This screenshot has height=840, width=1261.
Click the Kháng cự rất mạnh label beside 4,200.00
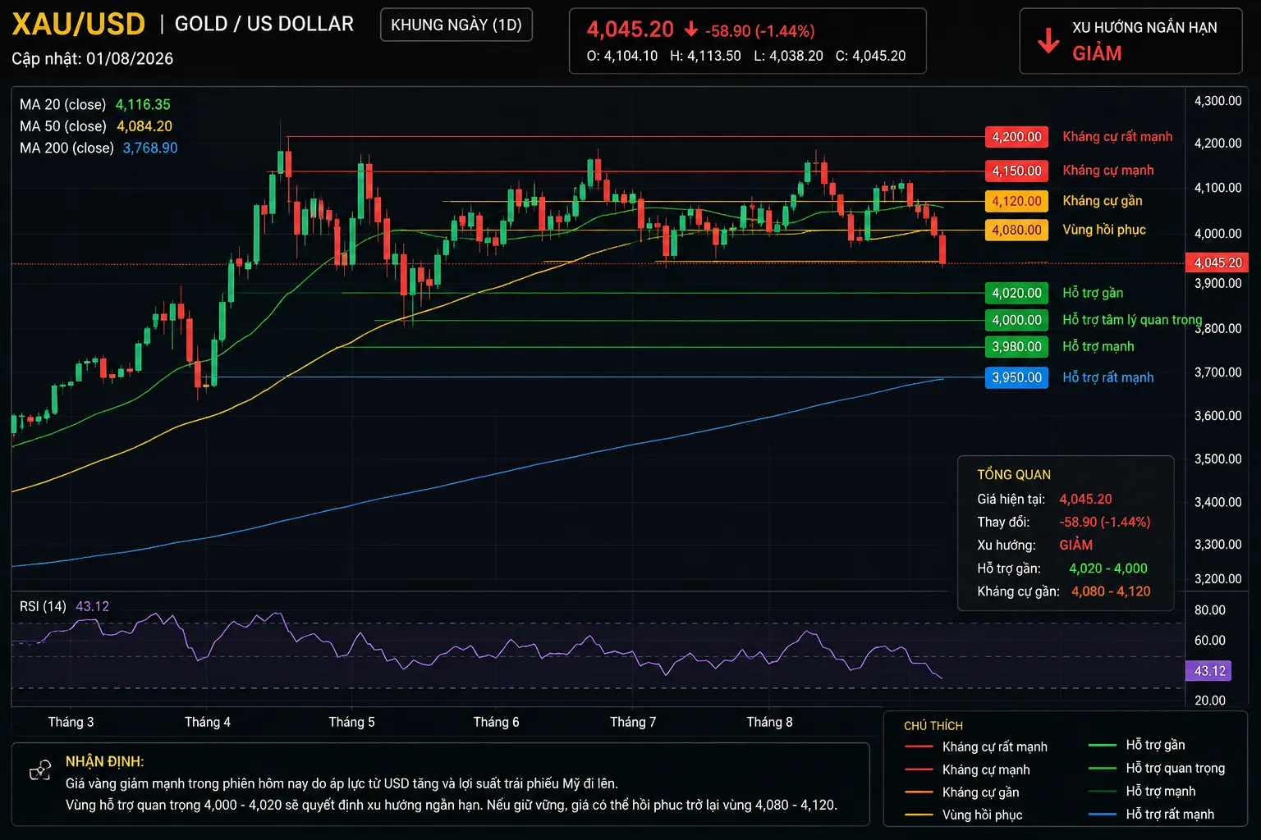pos(1117,137)
